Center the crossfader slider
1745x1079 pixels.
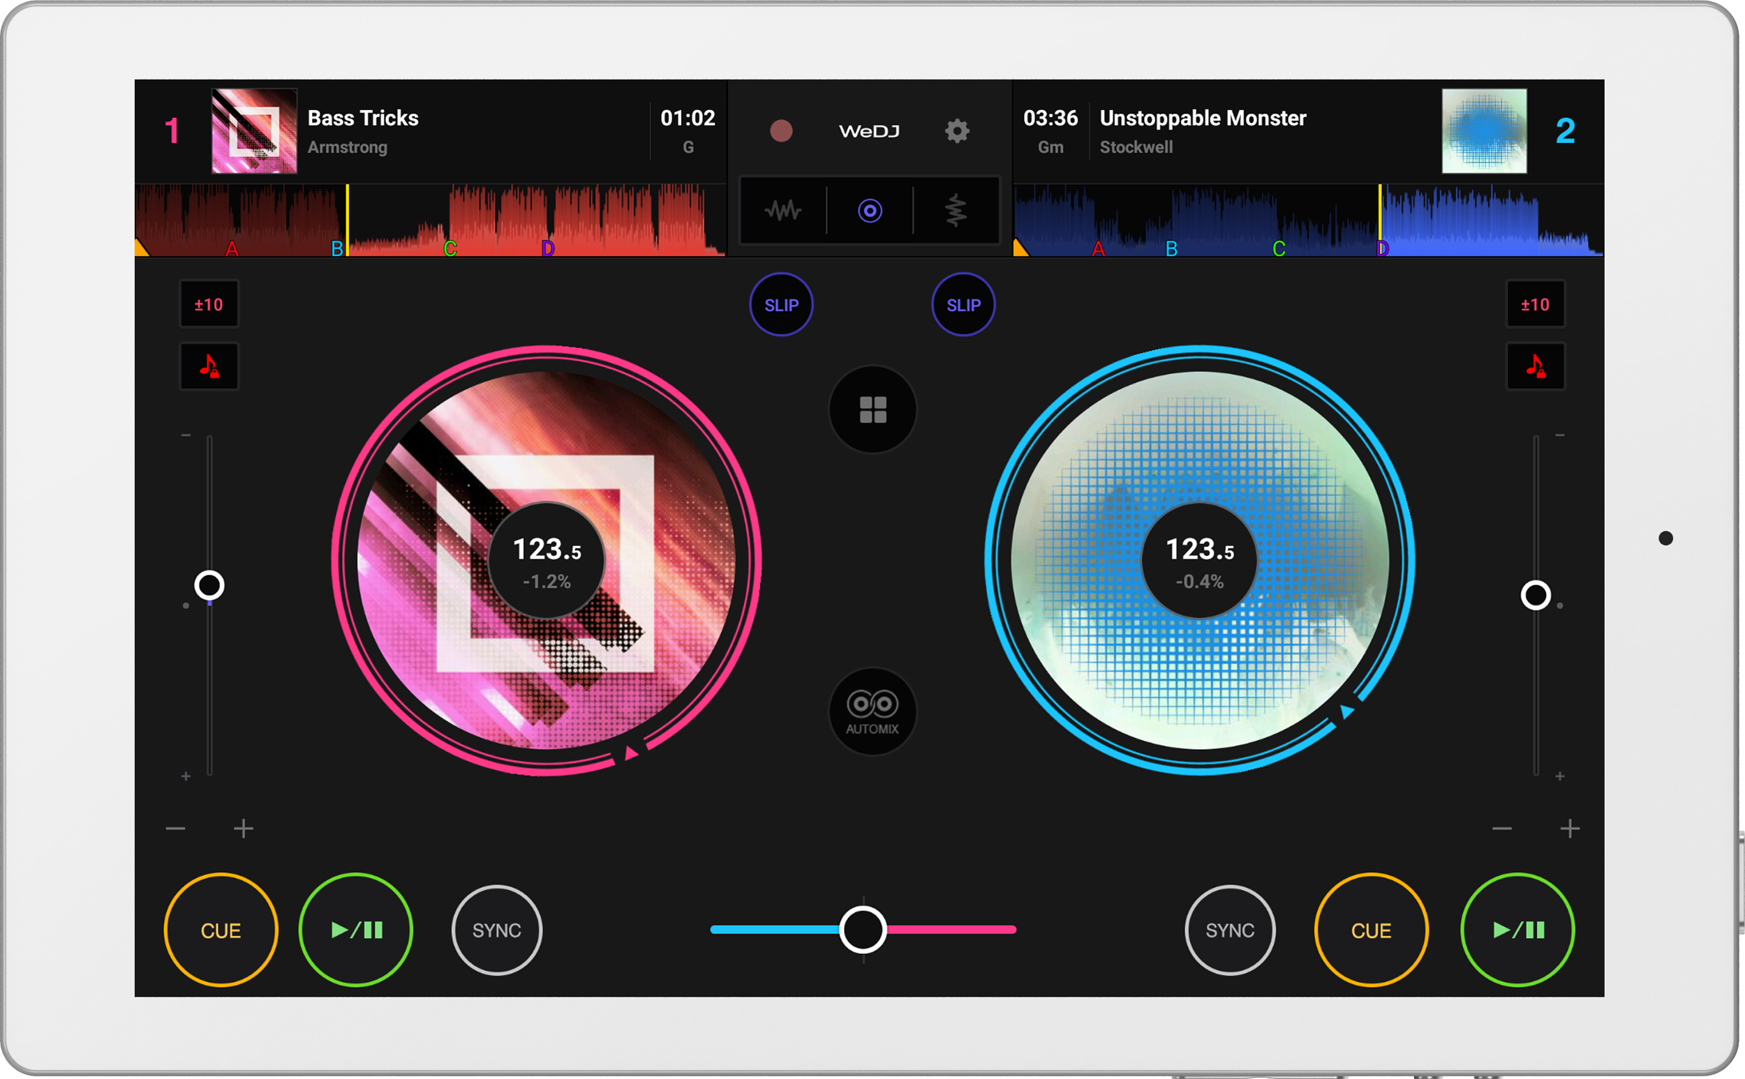863,928
